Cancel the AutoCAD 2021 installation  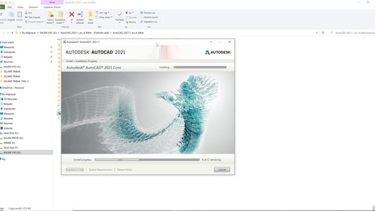click(221, 169)
